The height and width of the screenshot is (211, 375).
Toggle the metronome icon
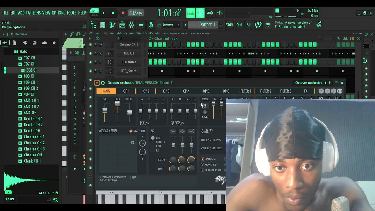point(219,13)
